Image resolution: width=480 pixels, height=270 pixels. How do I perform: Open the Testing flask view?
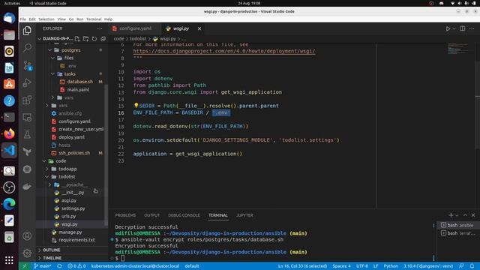tap(27, 134)
